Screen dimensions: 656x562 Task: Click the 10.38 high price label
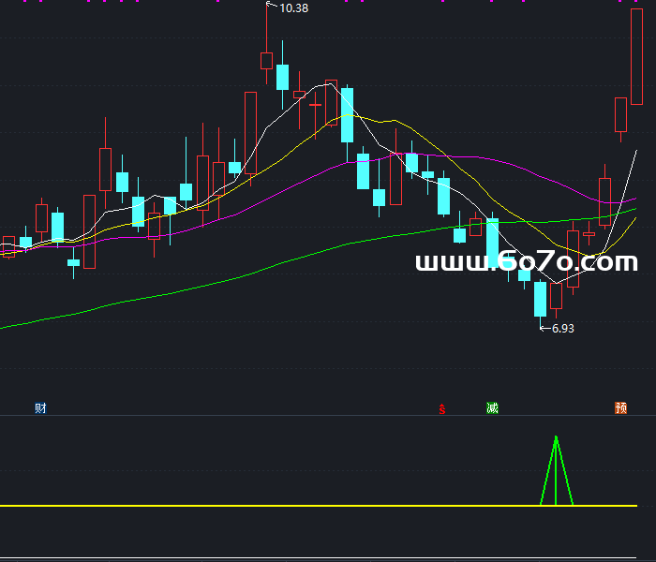pos(293,8)
